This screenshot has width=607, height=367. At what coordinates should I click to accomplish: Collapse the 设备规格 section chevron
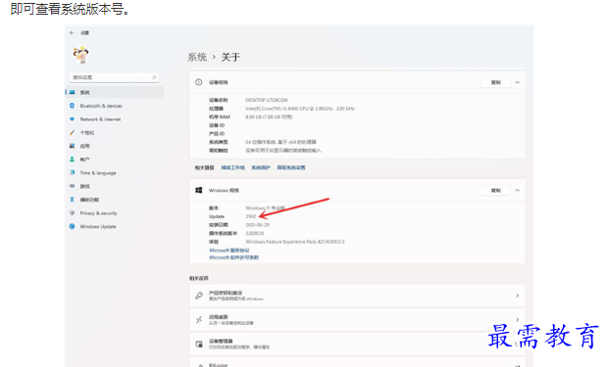(518, 82)
